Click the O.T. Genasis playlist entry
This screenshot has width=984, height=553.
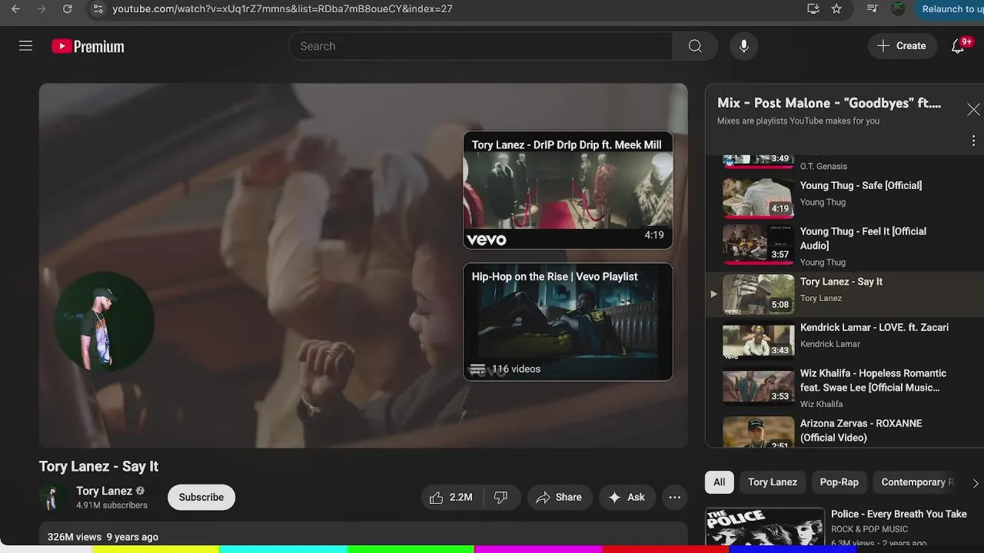coord(844,162)
